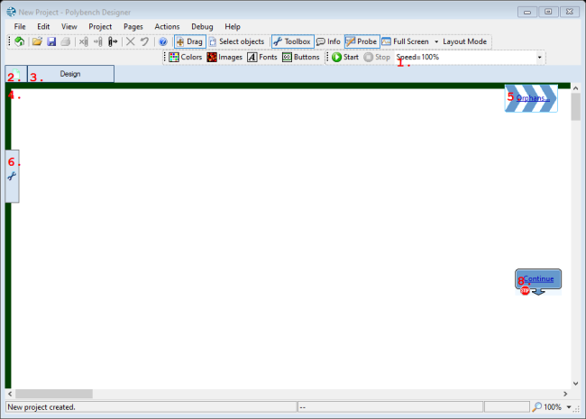Open the Fonts manager
586x419 pixels.
tap(261, 57)
